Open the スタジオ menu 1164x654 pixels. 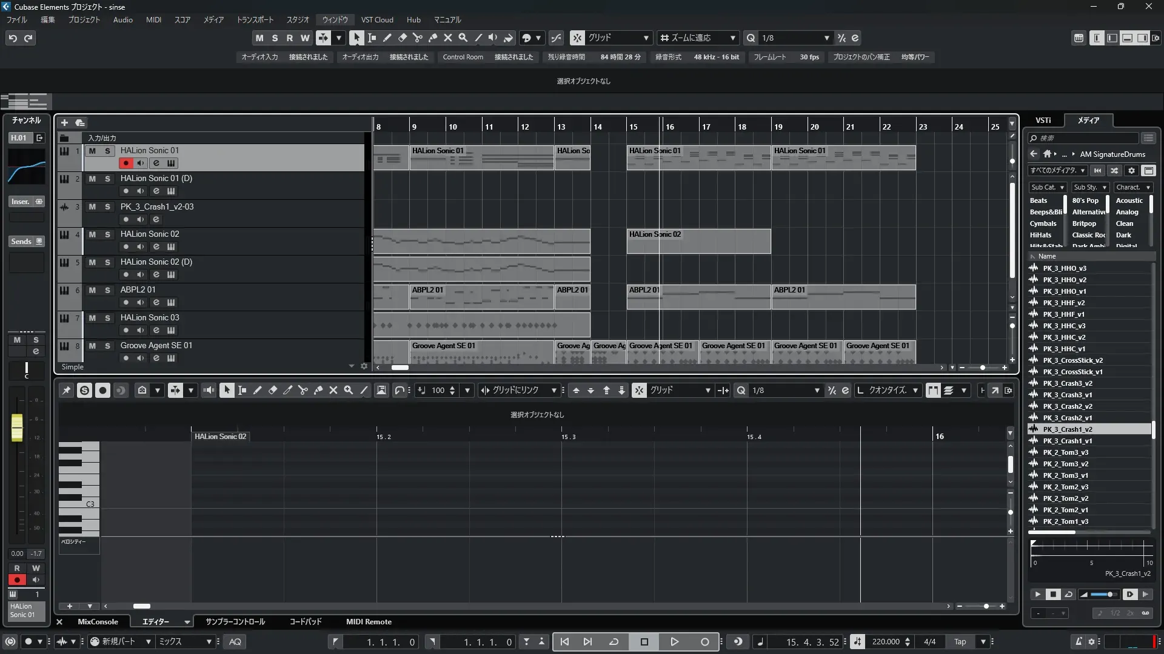[x=298, y=19]
